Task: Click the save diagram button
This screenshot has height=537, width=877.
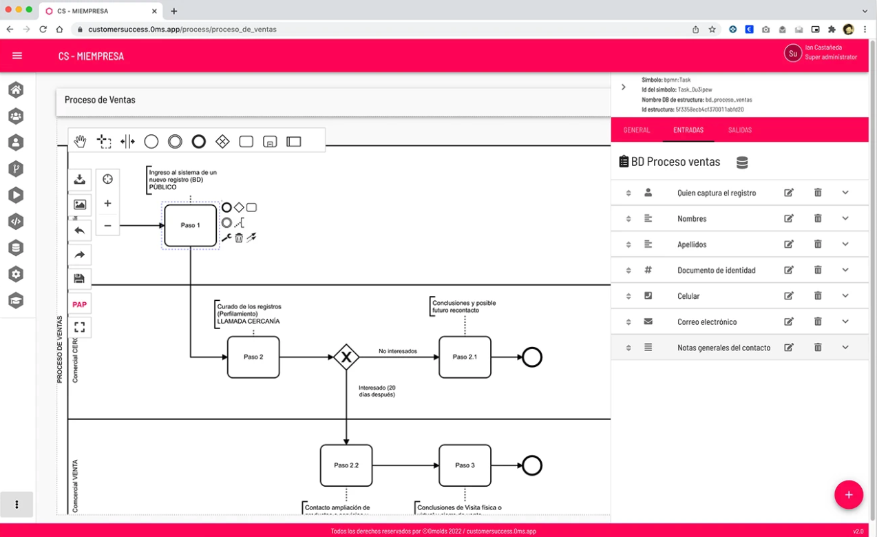Action: click(x=80, y=279)
